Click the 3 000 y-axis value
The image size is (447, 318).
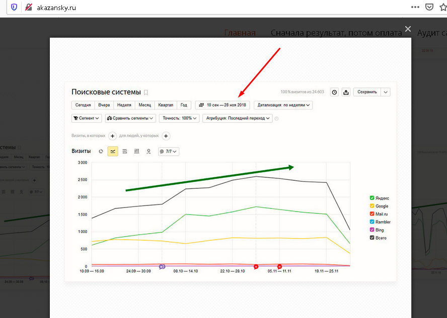(x=83, y=162)
